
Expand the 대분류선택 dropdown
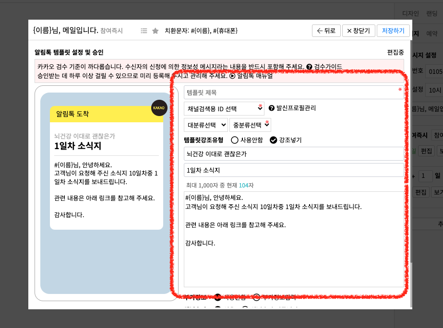point(206,125)
